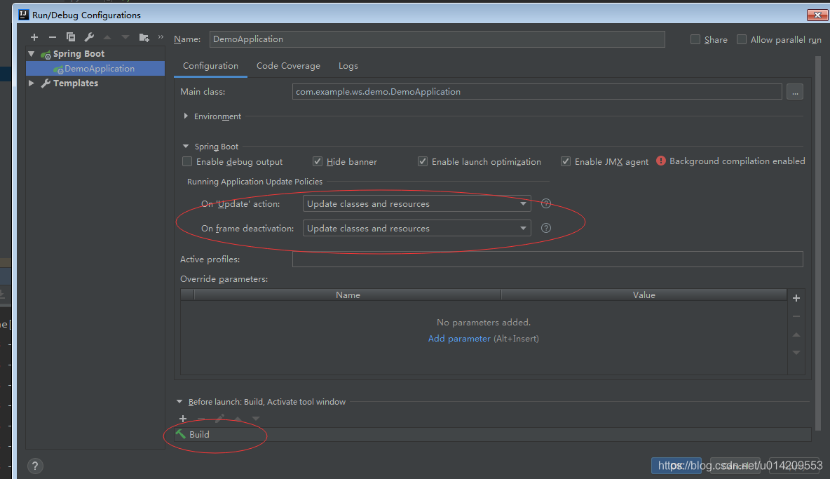The width and height of the screenshot is (830, 479).
Task: Open On frame deactivation dropdown
Action: 416,228
